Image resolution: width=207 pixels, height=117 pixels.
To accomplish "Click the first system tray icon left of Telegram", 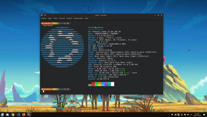I will 172,115.
